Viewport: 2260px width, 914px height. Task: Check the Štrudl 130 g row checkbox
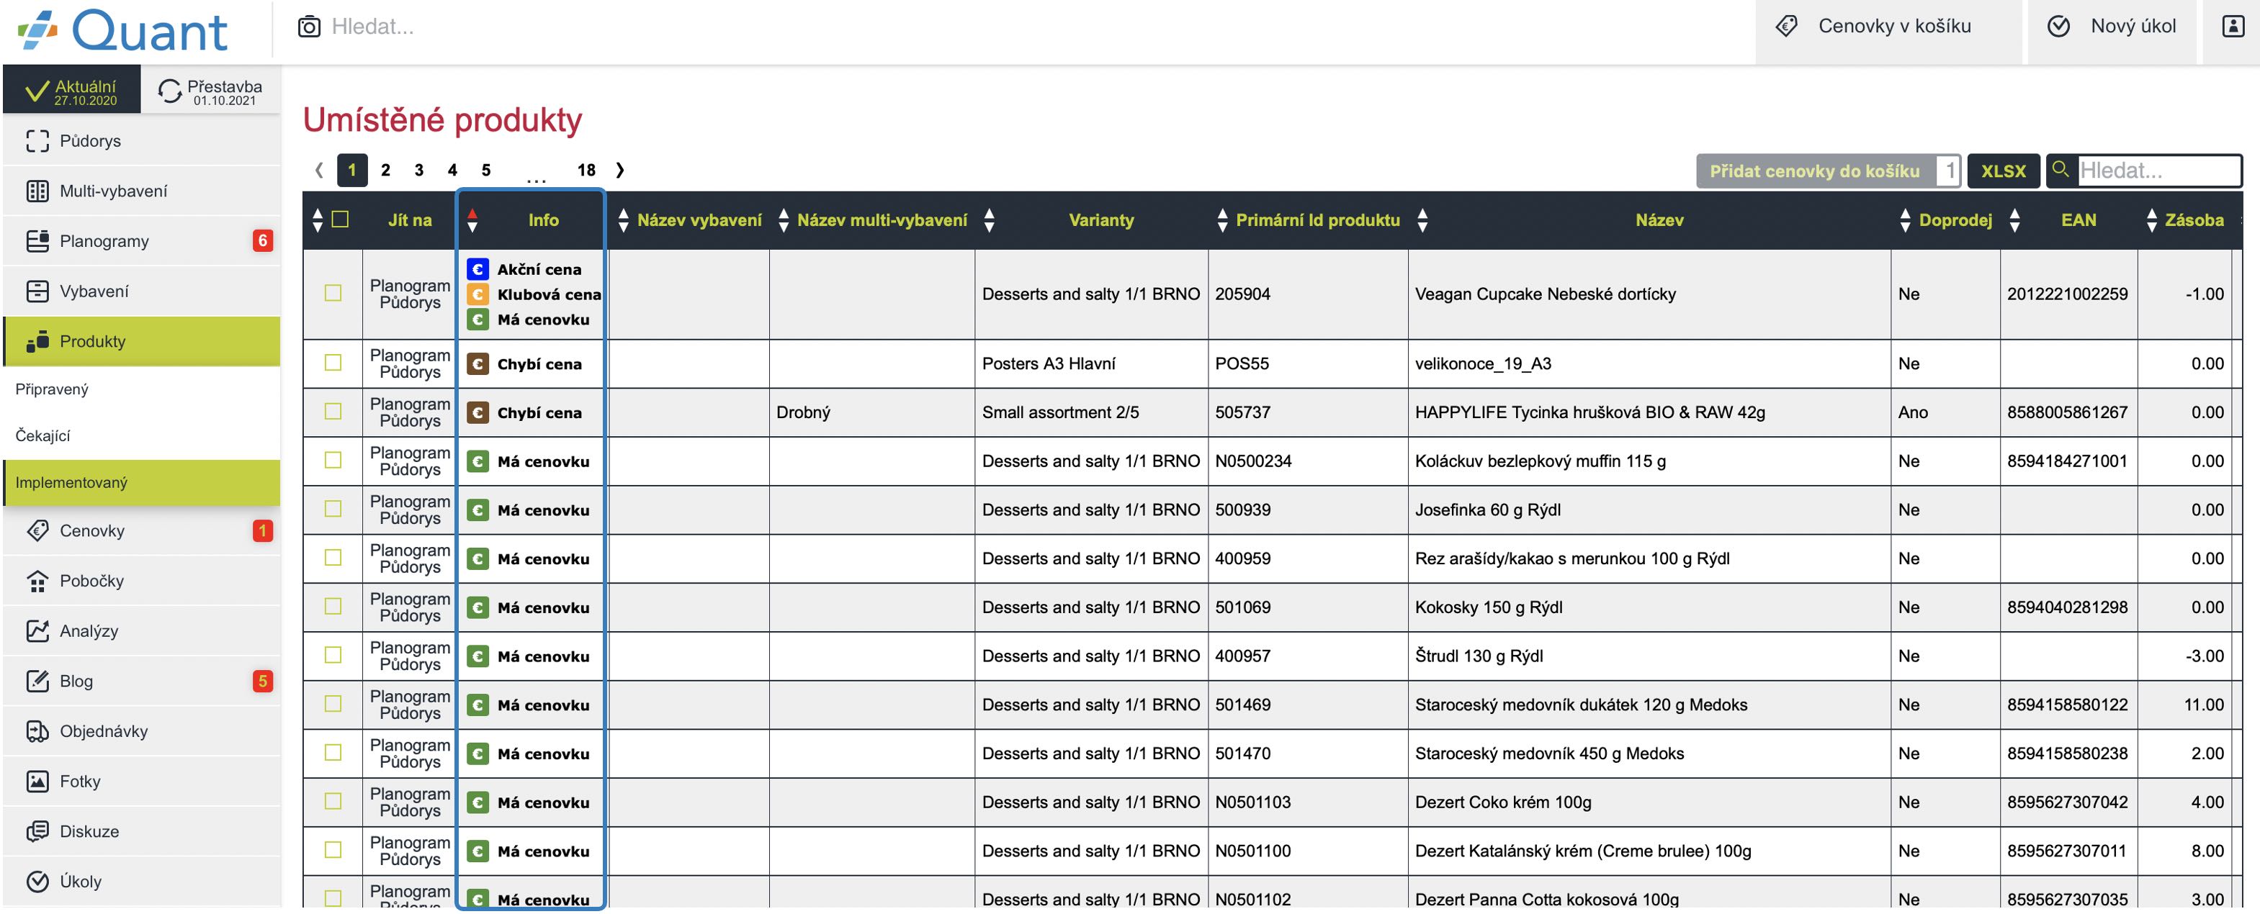click(x=333, y=656)
